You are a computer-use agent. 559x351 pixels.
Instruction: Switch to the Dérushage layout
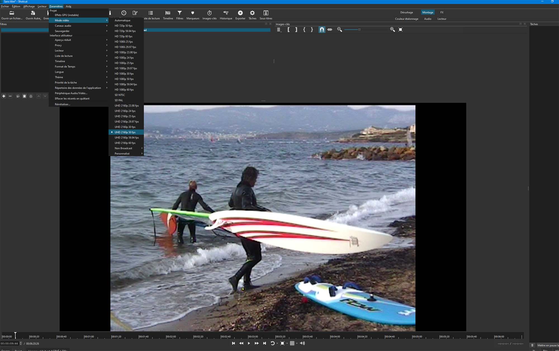(406, 12)
